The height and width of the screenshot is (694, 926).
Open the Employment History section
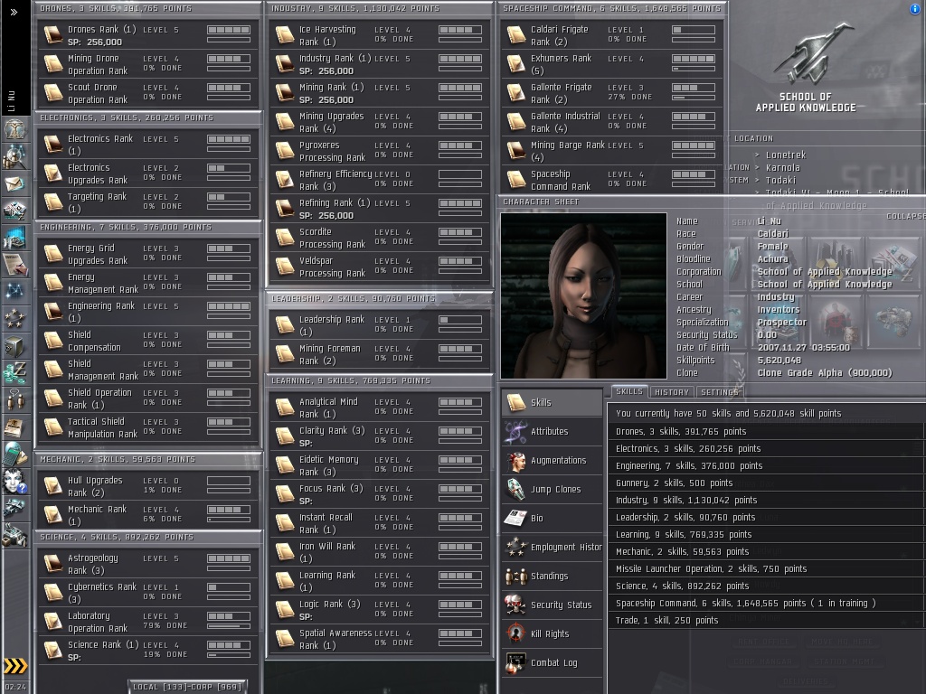click(552, 547)
